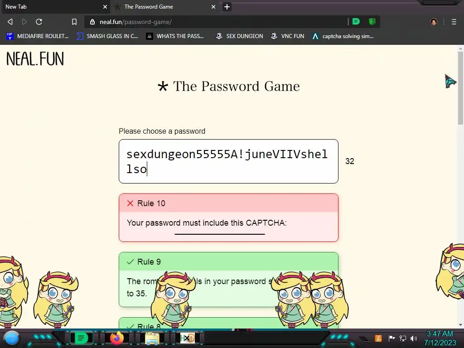Click the orange Java tray icon
Image resolution: width=464 pixels, height=348 pixels.
(378, 338)
